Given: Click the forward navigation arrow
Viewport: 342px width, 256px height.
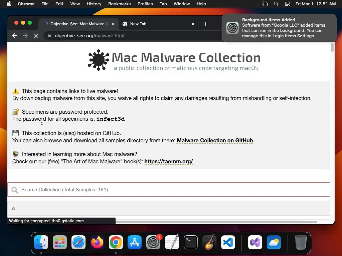Looking at the screenshot, I should click(x=25, y=36).
